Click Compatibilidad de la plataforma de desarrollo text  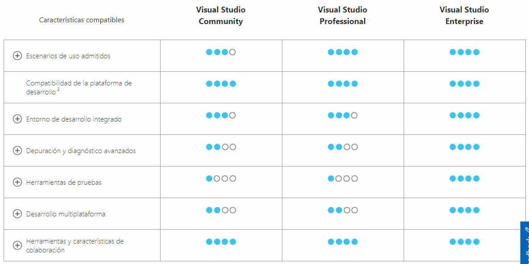click(79, 87)
